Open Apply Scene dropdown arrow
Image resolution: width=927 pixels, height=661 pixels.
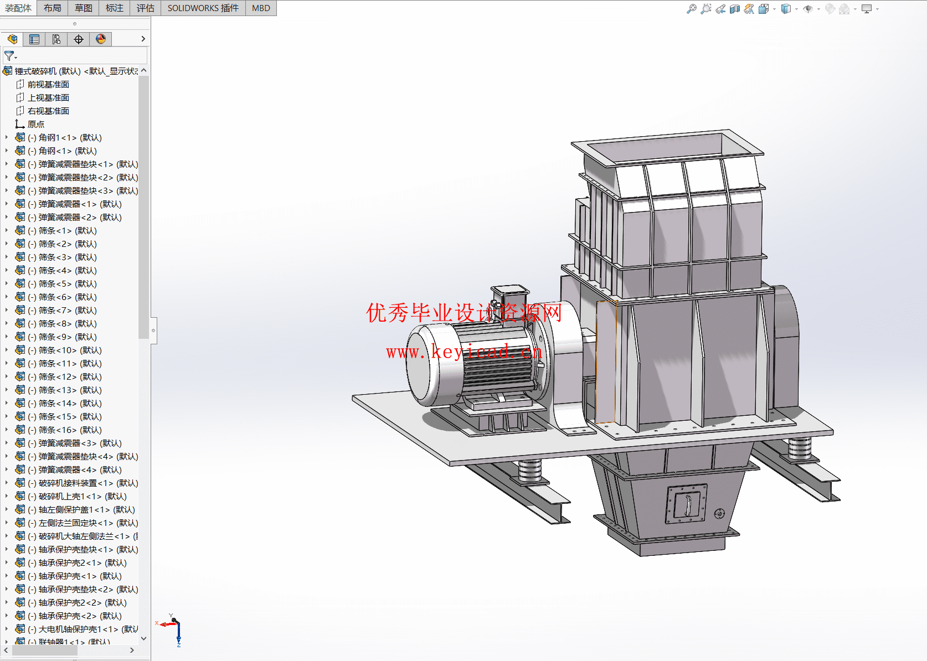click(855, 9)
